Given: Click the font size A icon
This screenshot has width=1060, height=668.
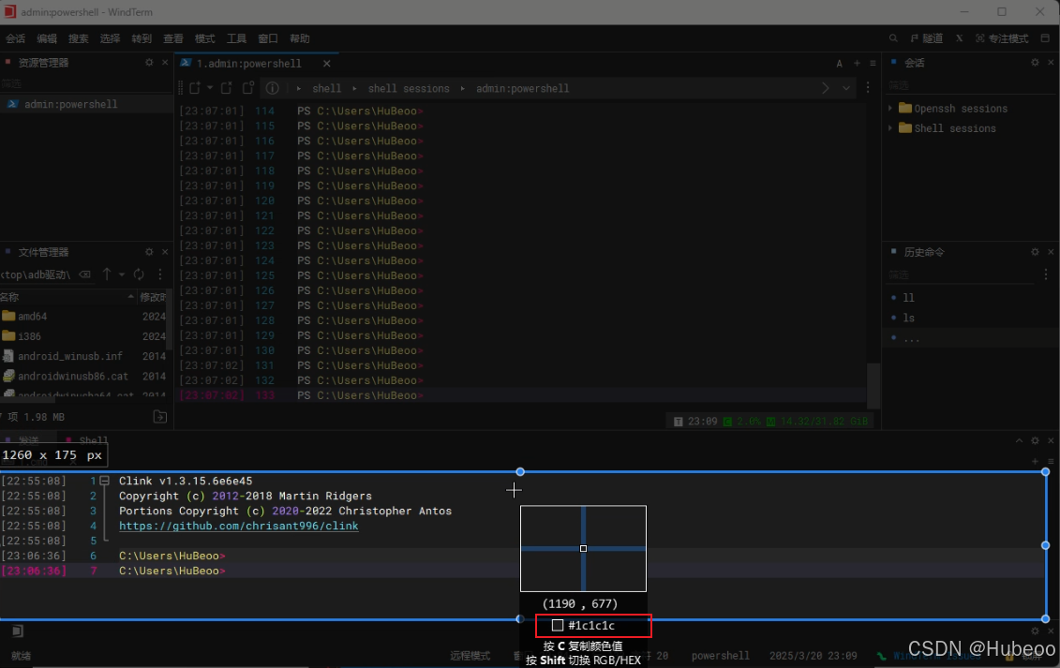Looking at the screenshot, I should tap(839, 64).
